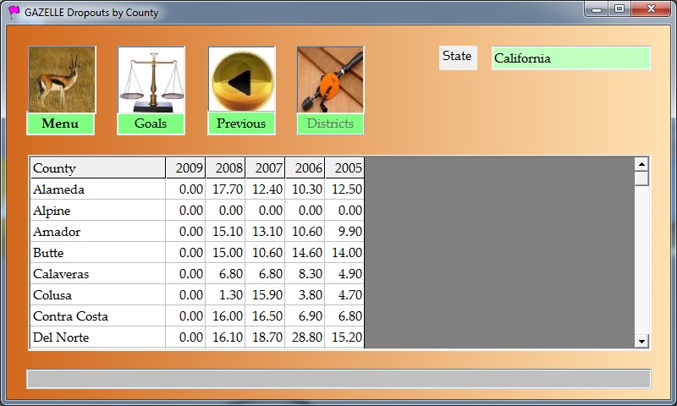Open the Menu button

60,123
